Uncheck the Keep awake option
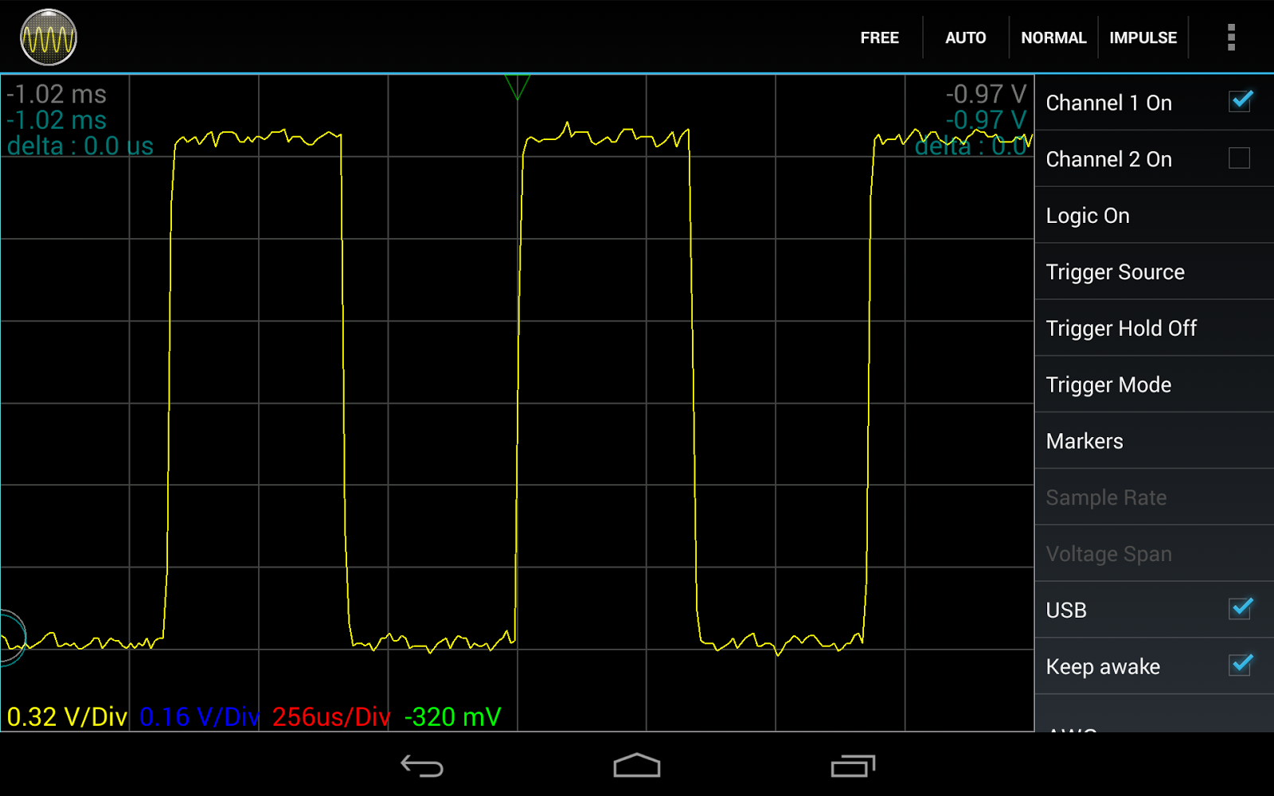 coord(1239,666)
